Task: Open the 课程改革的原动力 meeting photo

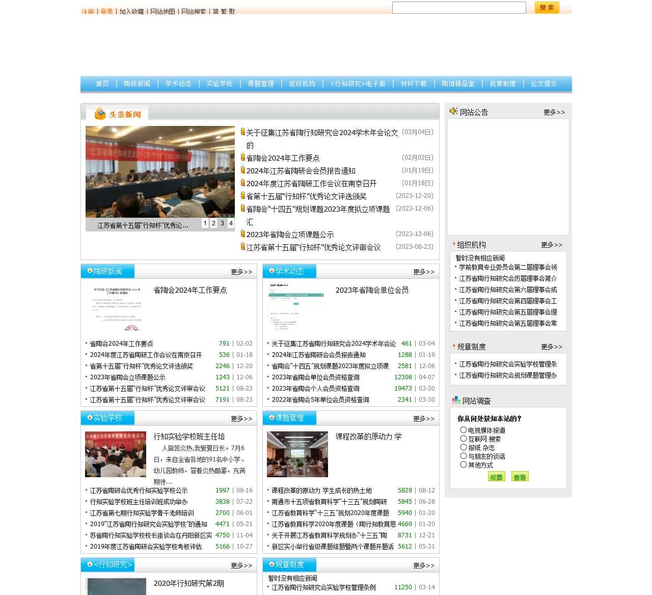Action: (x=297, y=454)
